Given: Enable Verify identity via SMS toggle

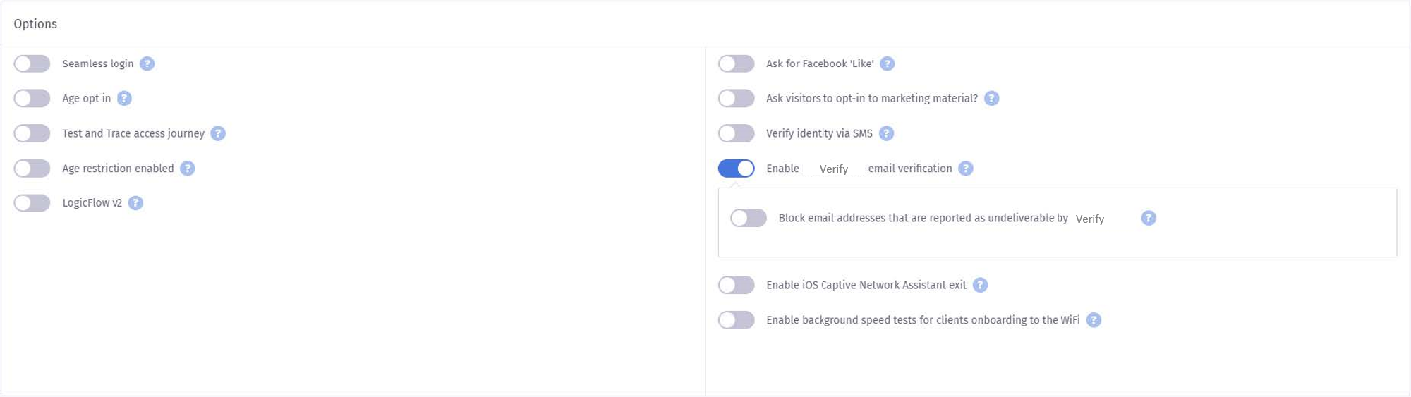Looking at the screenshot, I should (x=736, y=133).
